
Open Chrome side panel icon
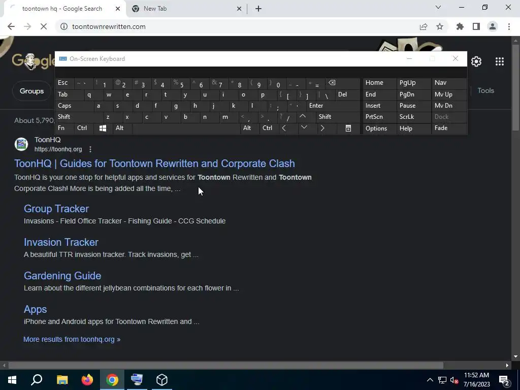click(476, 26)
